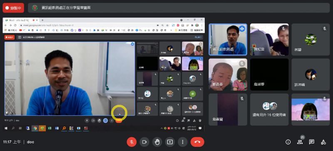The height and width of the screenshot is (151, 333).
Task: Go forward in the shared Chrome window
Action: pyautogui.click(x=10, y=25)
